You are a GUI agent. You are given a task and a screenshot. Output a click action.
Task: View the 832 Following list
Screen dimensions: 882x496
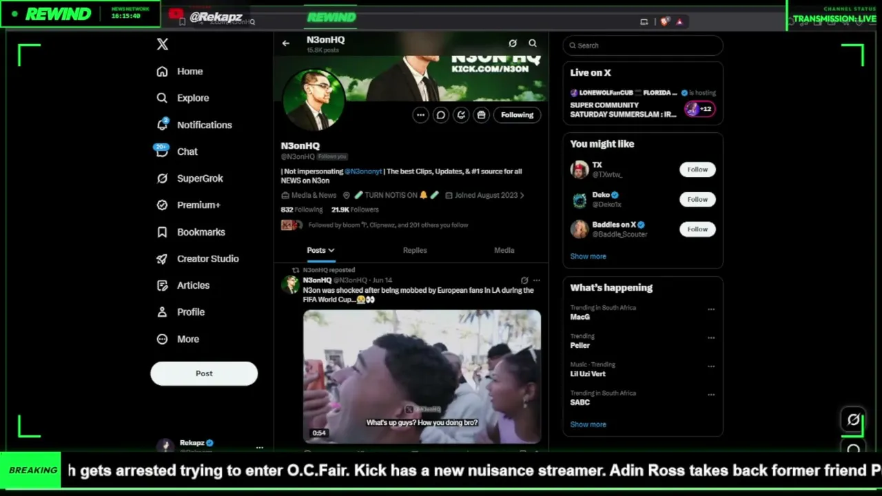pyautogui.click(x=302, y=209)
